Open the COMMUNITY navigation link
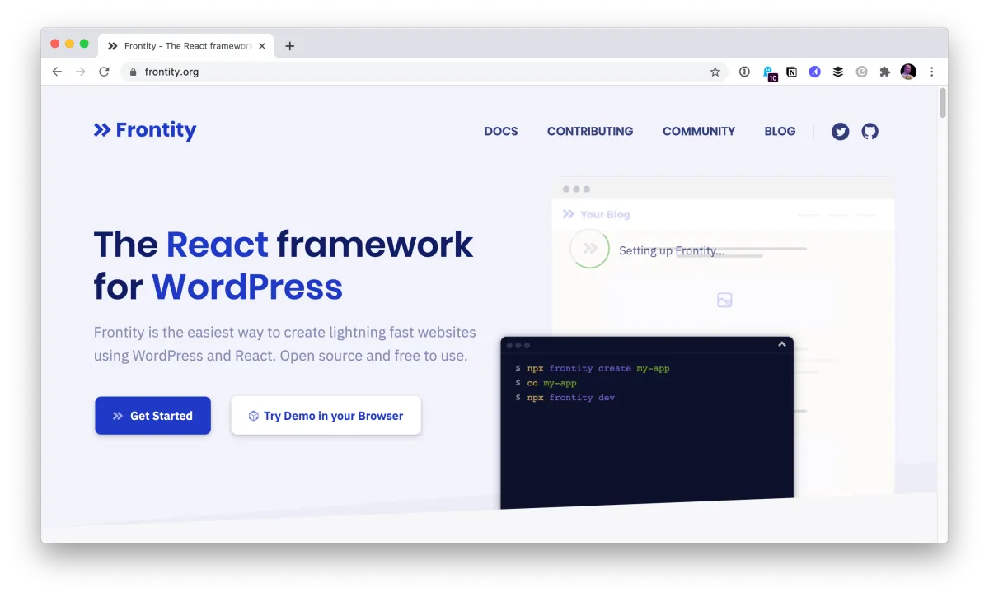The image size is (989, 597). [x=699, y=131]
